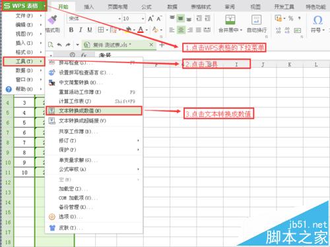
Task: Close the 测试表.xls document tab
Action: (x=151, y=45)
